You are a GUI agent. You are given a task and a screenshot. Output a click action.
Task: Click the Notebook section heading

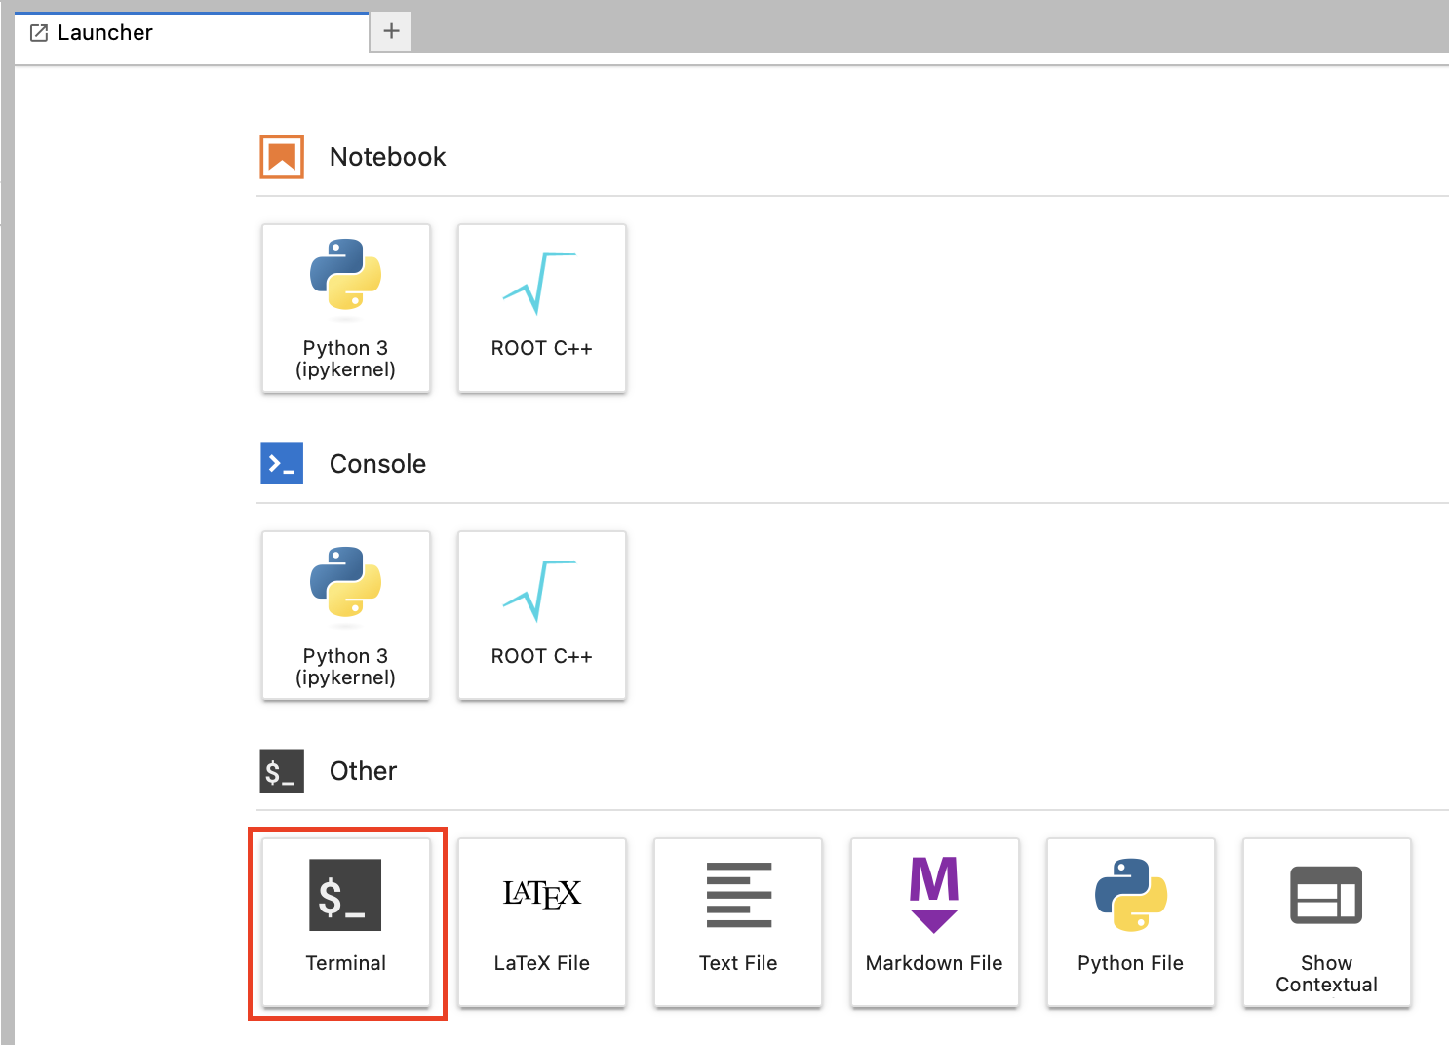(387, 157)
